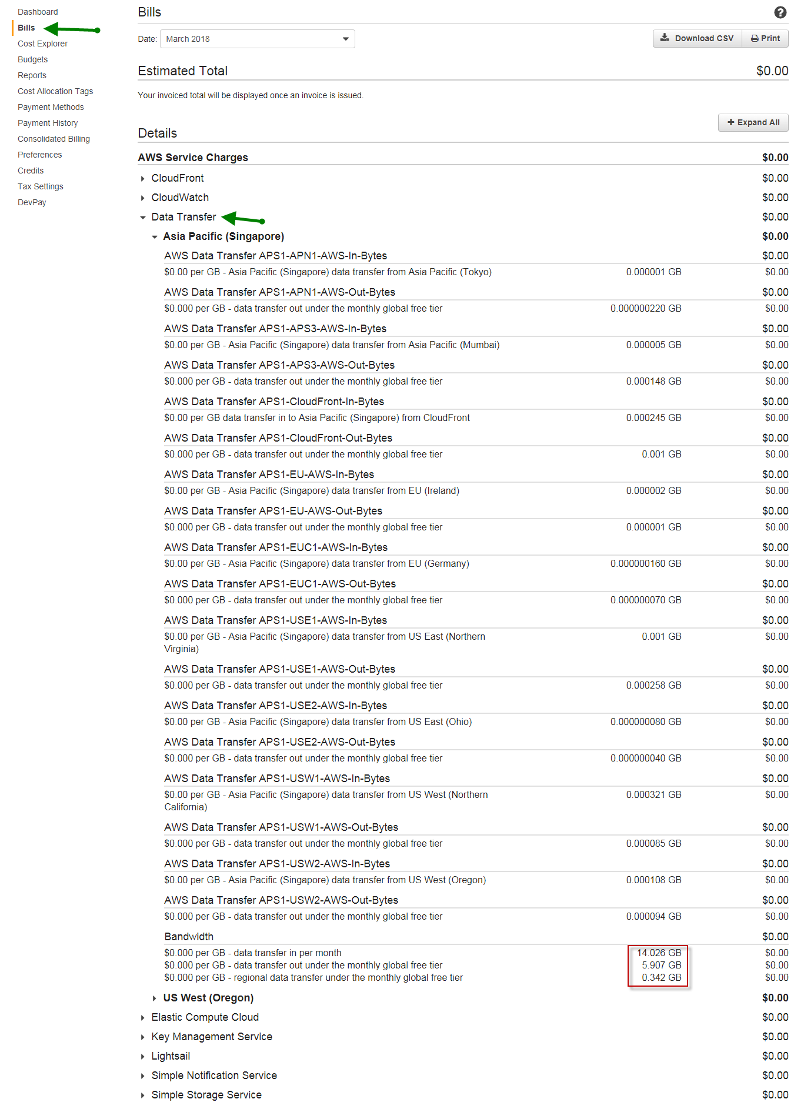Click 'AWS Data Transfer APS1-EUC1-AWS-Out-Bytes' row

pos(476,584)
